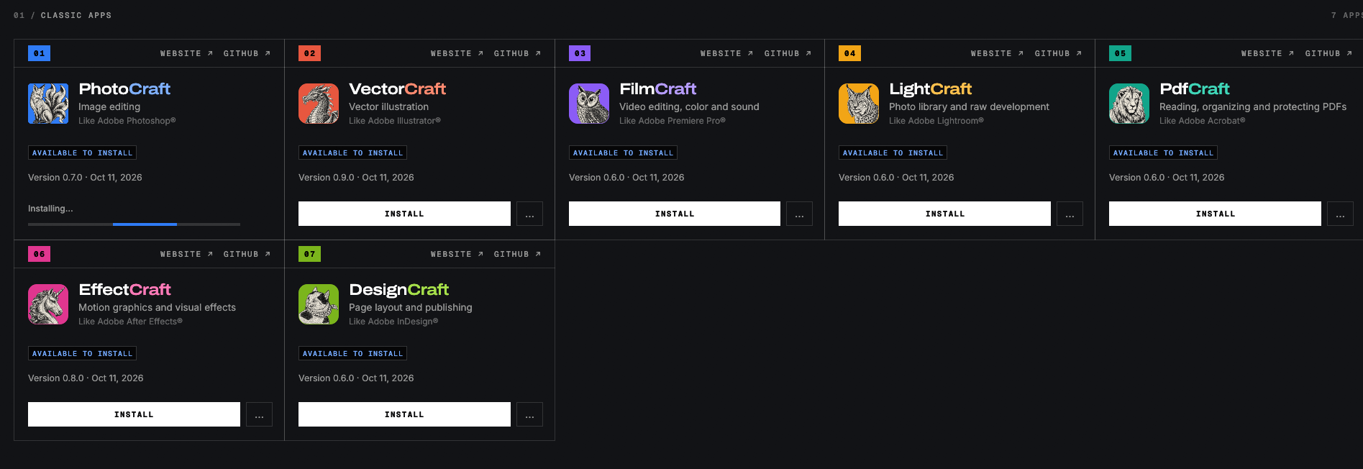Open PdfCraft GitHub repository

pyautogui.click(x=1328, y=53)
